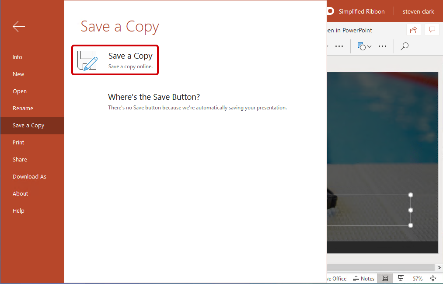Click the Fit to window icon
Screen dimensions: 443x284
pos(433,278)
